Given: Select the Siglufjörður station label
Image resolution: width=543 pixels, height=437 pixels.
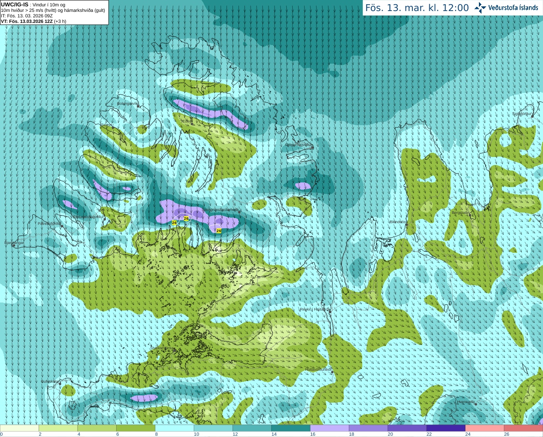Looking at the screenshot, I should (x=522, y=114).
